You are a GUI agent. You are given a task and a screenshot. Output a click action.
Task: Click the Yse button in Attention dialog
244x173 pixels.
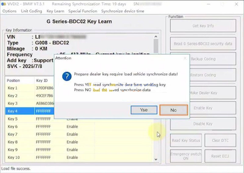click(144, 110)
